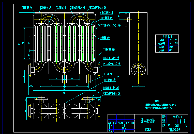Click the '重量' weight label cell

tap(177, 125)
